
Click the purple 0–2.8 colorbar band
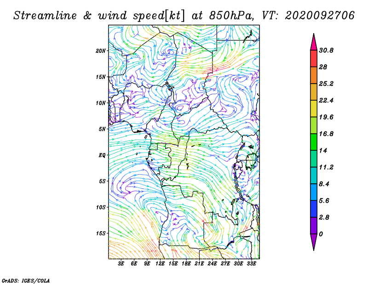coord(314,226)
